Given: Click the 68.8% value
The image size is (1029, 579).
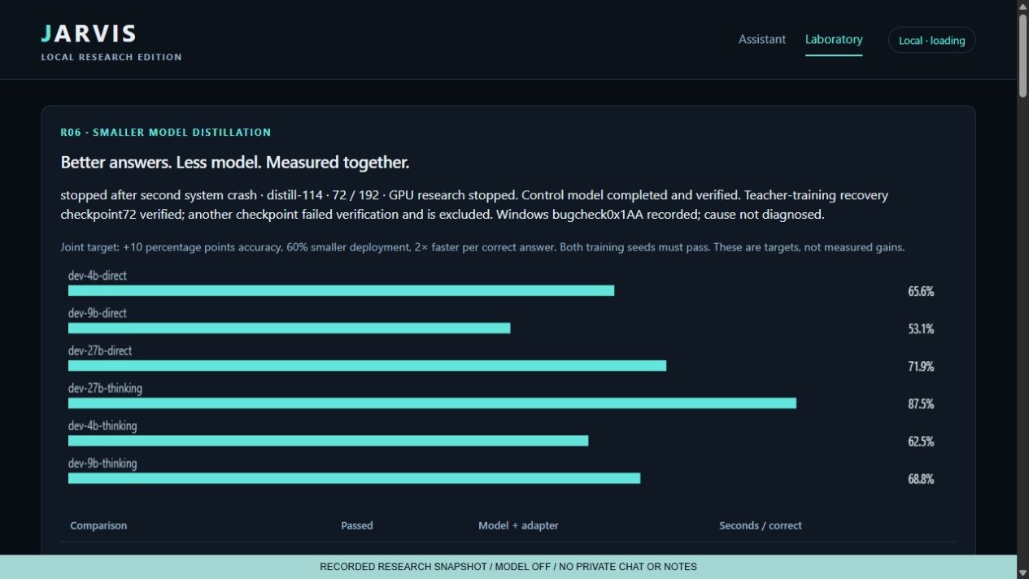Looking at the screenshot, I should pos(921,478).
